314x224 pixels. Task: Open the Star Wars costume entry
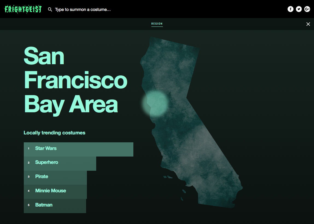[x=46, y=148]
